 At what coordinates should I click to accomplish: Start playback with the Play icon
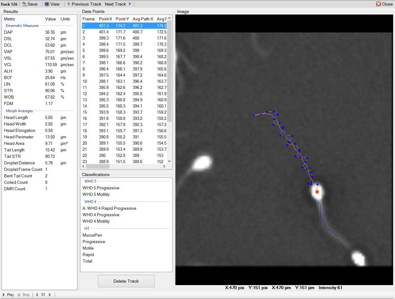click(4, 295)
